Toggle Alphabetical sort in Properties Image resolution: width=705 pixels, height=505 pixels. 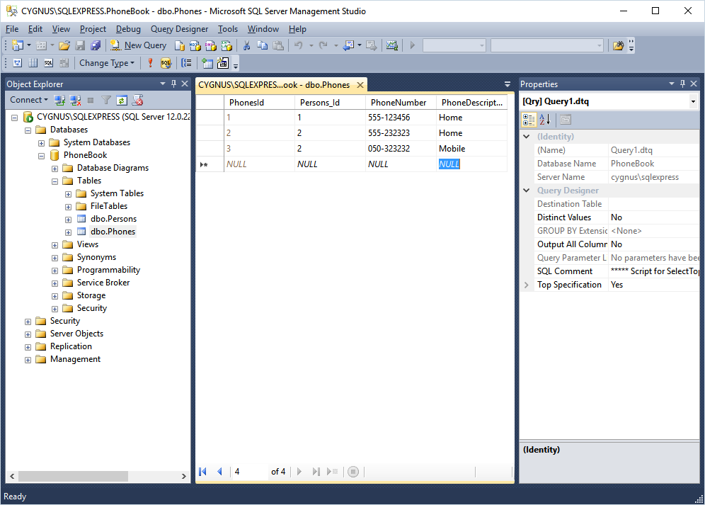[544, 120]
